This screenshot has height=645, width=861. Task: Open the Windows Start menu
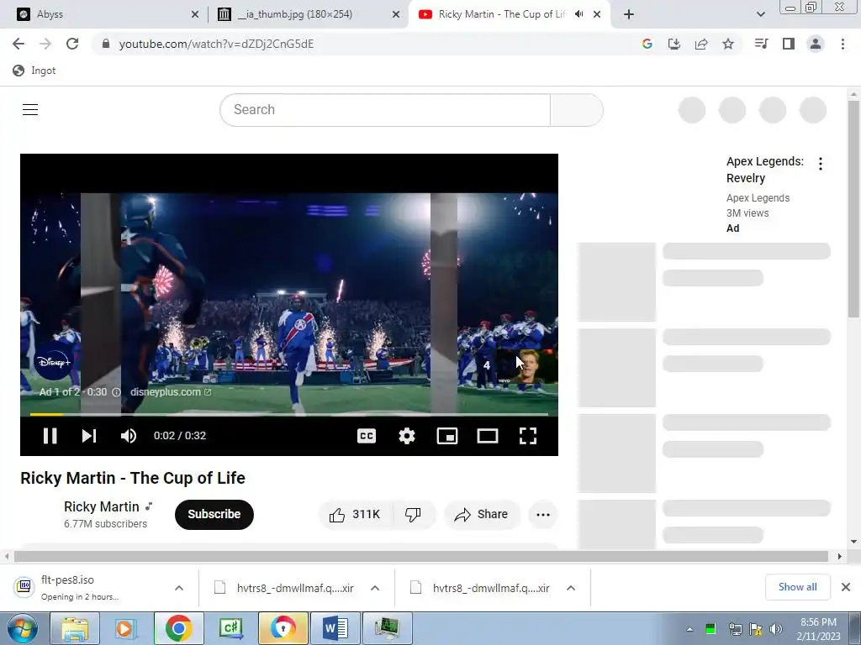22,628
